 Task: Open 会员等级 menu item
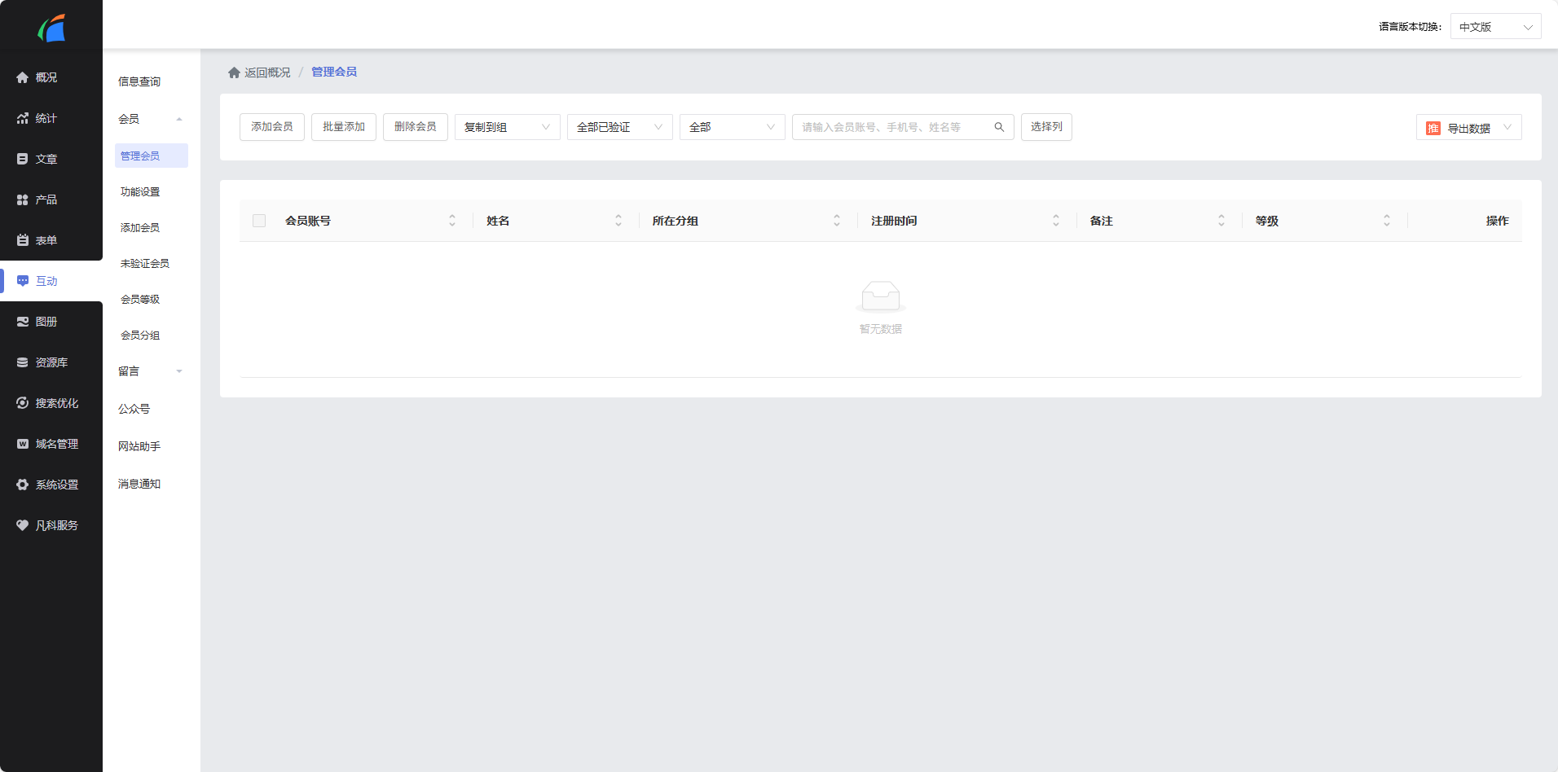[140, 300]
